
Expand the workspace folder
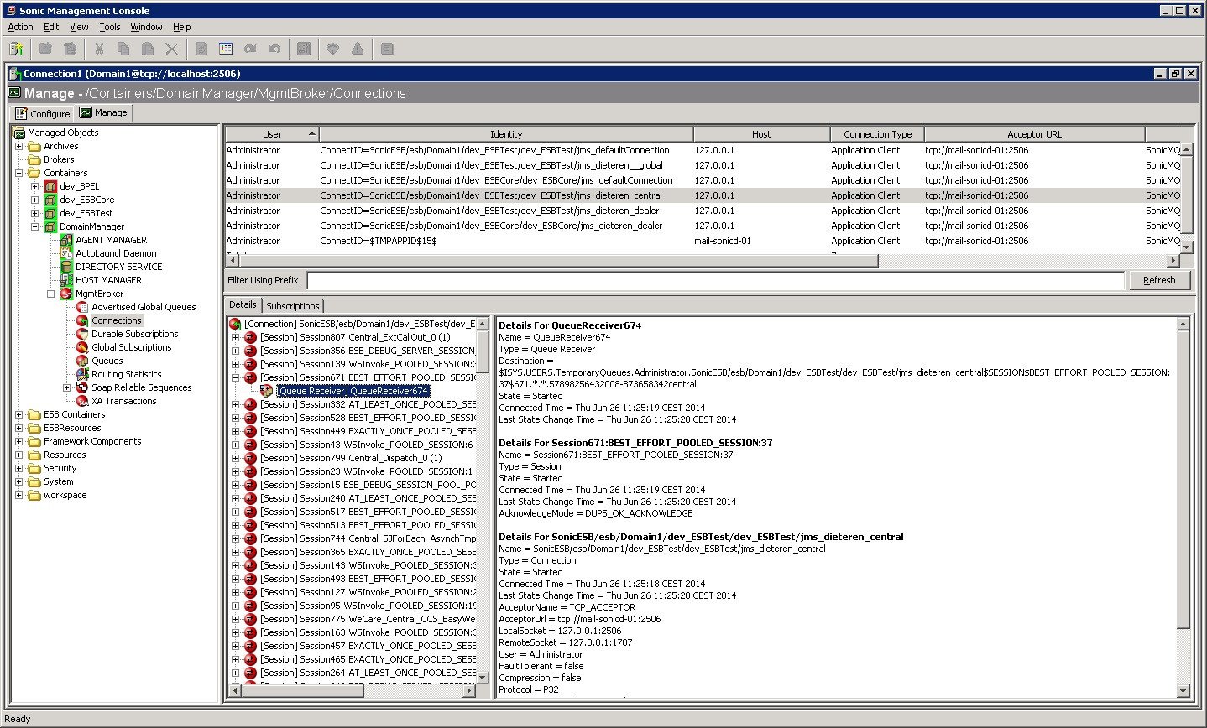pyautogui.click(x=19, y=495)
